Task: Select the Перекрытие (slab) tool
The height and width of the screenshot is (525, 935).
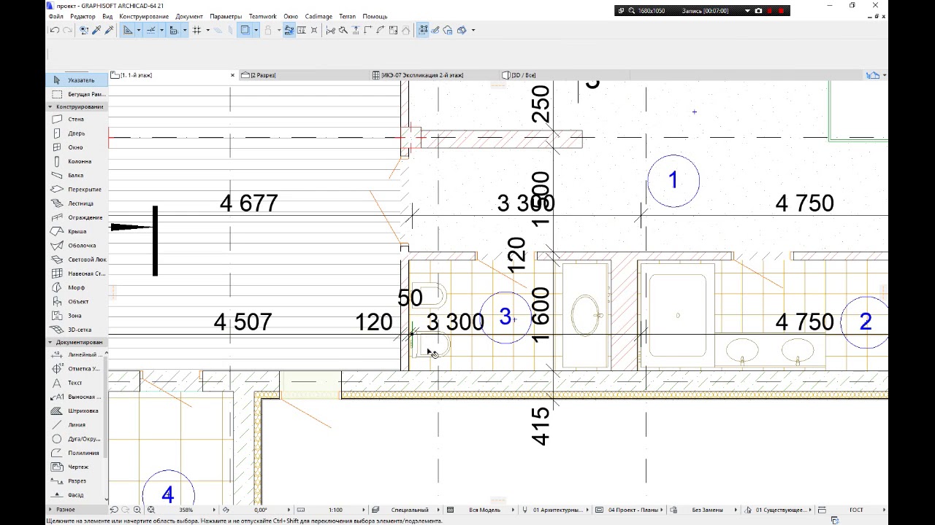Action: point(77,190)
